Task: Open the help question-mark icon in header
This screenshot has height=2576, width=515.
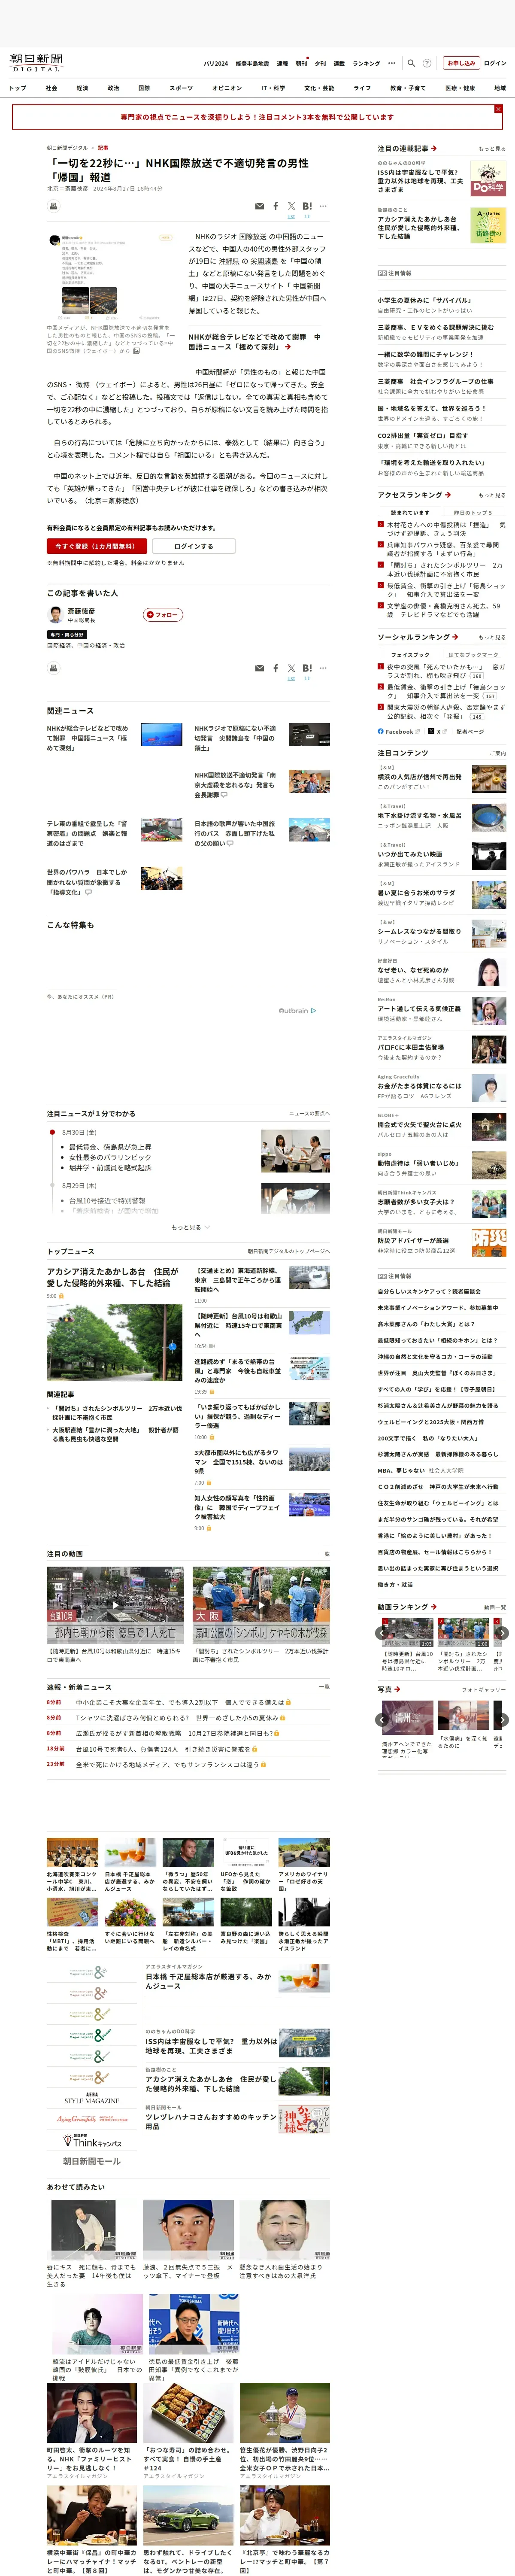Action: point(427,63)
